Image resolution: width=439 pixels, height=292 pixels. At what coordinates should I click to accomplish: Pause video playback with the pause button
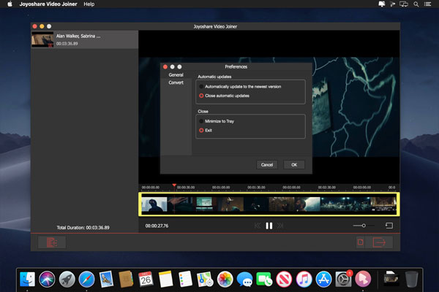click(269, 226)
